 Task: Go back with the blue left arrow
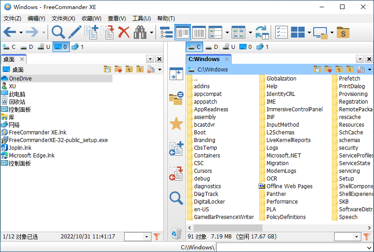point(10,32)
